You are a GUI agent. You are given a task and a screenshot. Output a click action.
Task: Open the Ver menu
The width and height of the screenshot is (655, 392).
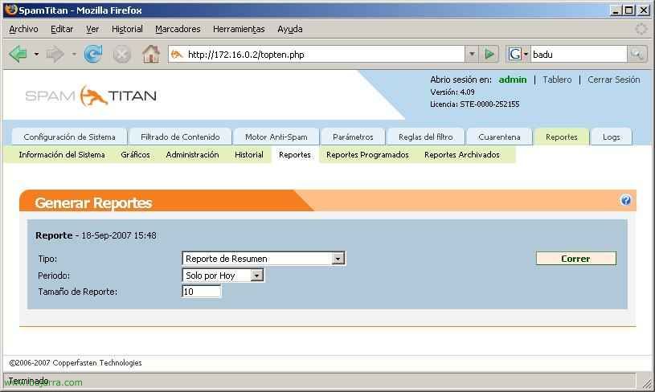92,29
